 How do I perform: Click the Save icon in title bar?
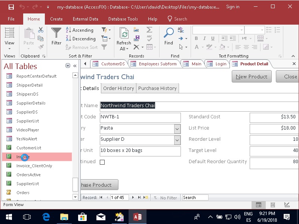11,7
